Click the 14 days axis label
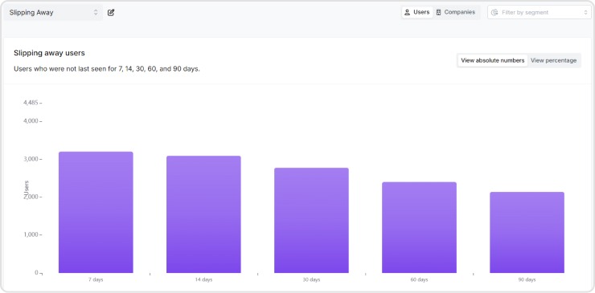Viewport: 595px width, 293px height. (203, 279)
